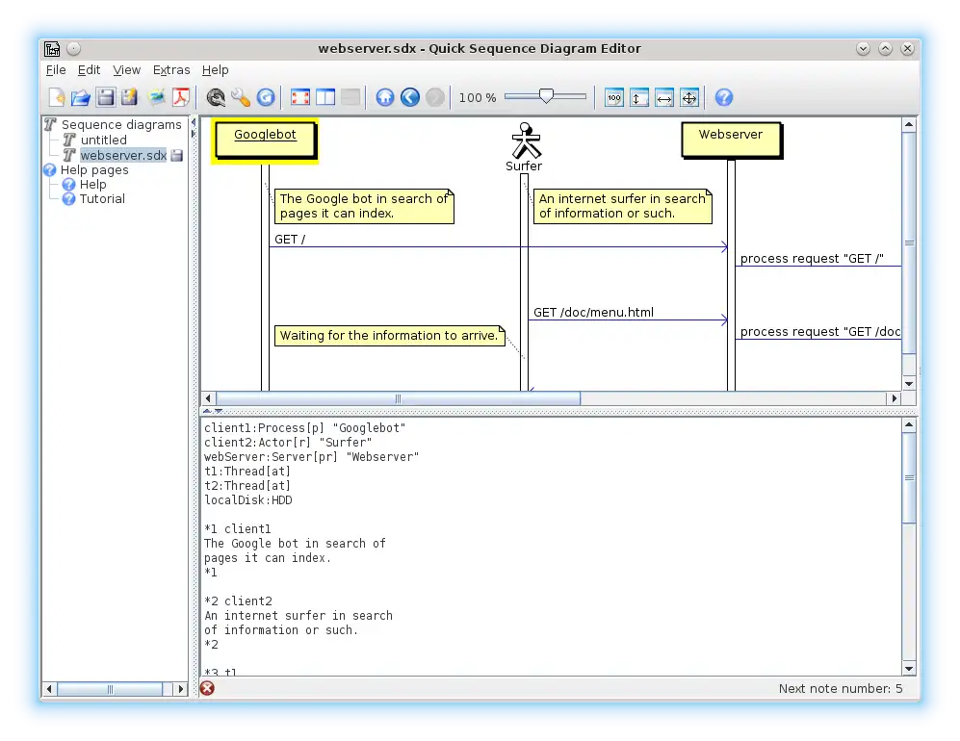Click the 'GET /' message label
Screen dimensions: 960x741
tap(290, 240)
